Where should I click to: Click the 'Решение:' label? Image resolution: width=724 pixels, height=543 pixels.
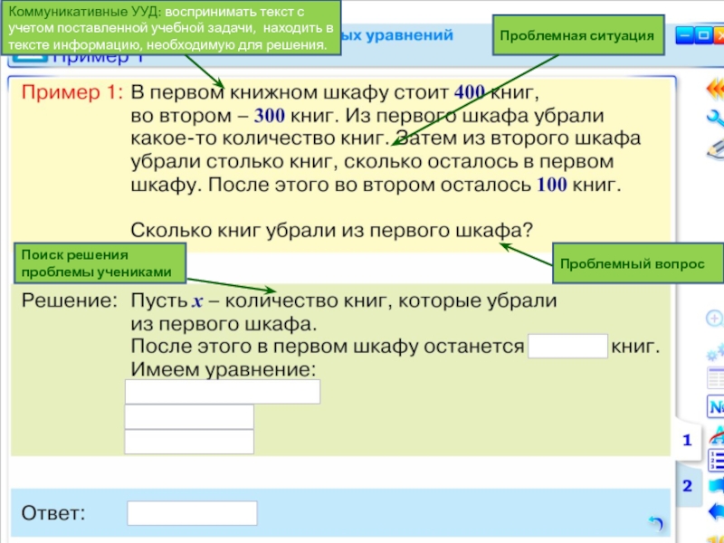click(70, 300)
